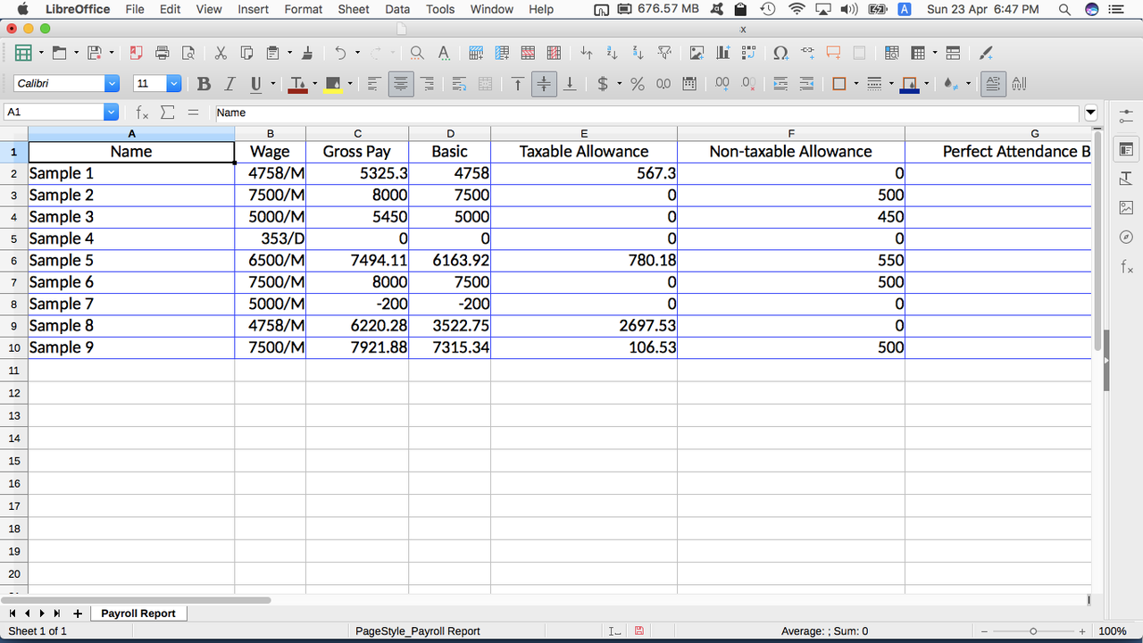Open the Highlighting Color dropdown arrow

(x=349, y=84)
